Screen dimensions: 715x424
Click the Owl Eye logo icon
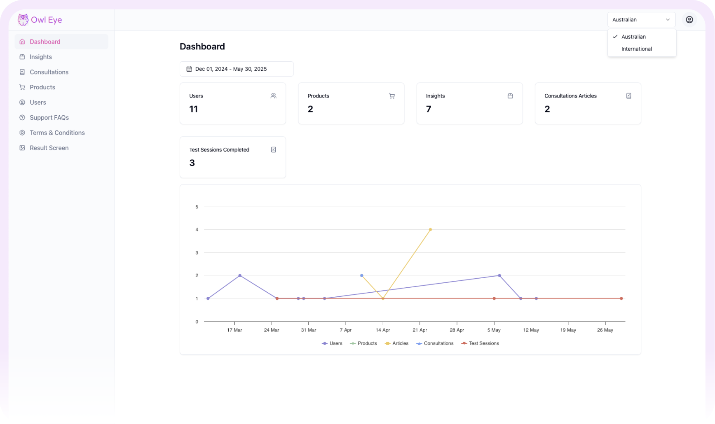[23, 19]
